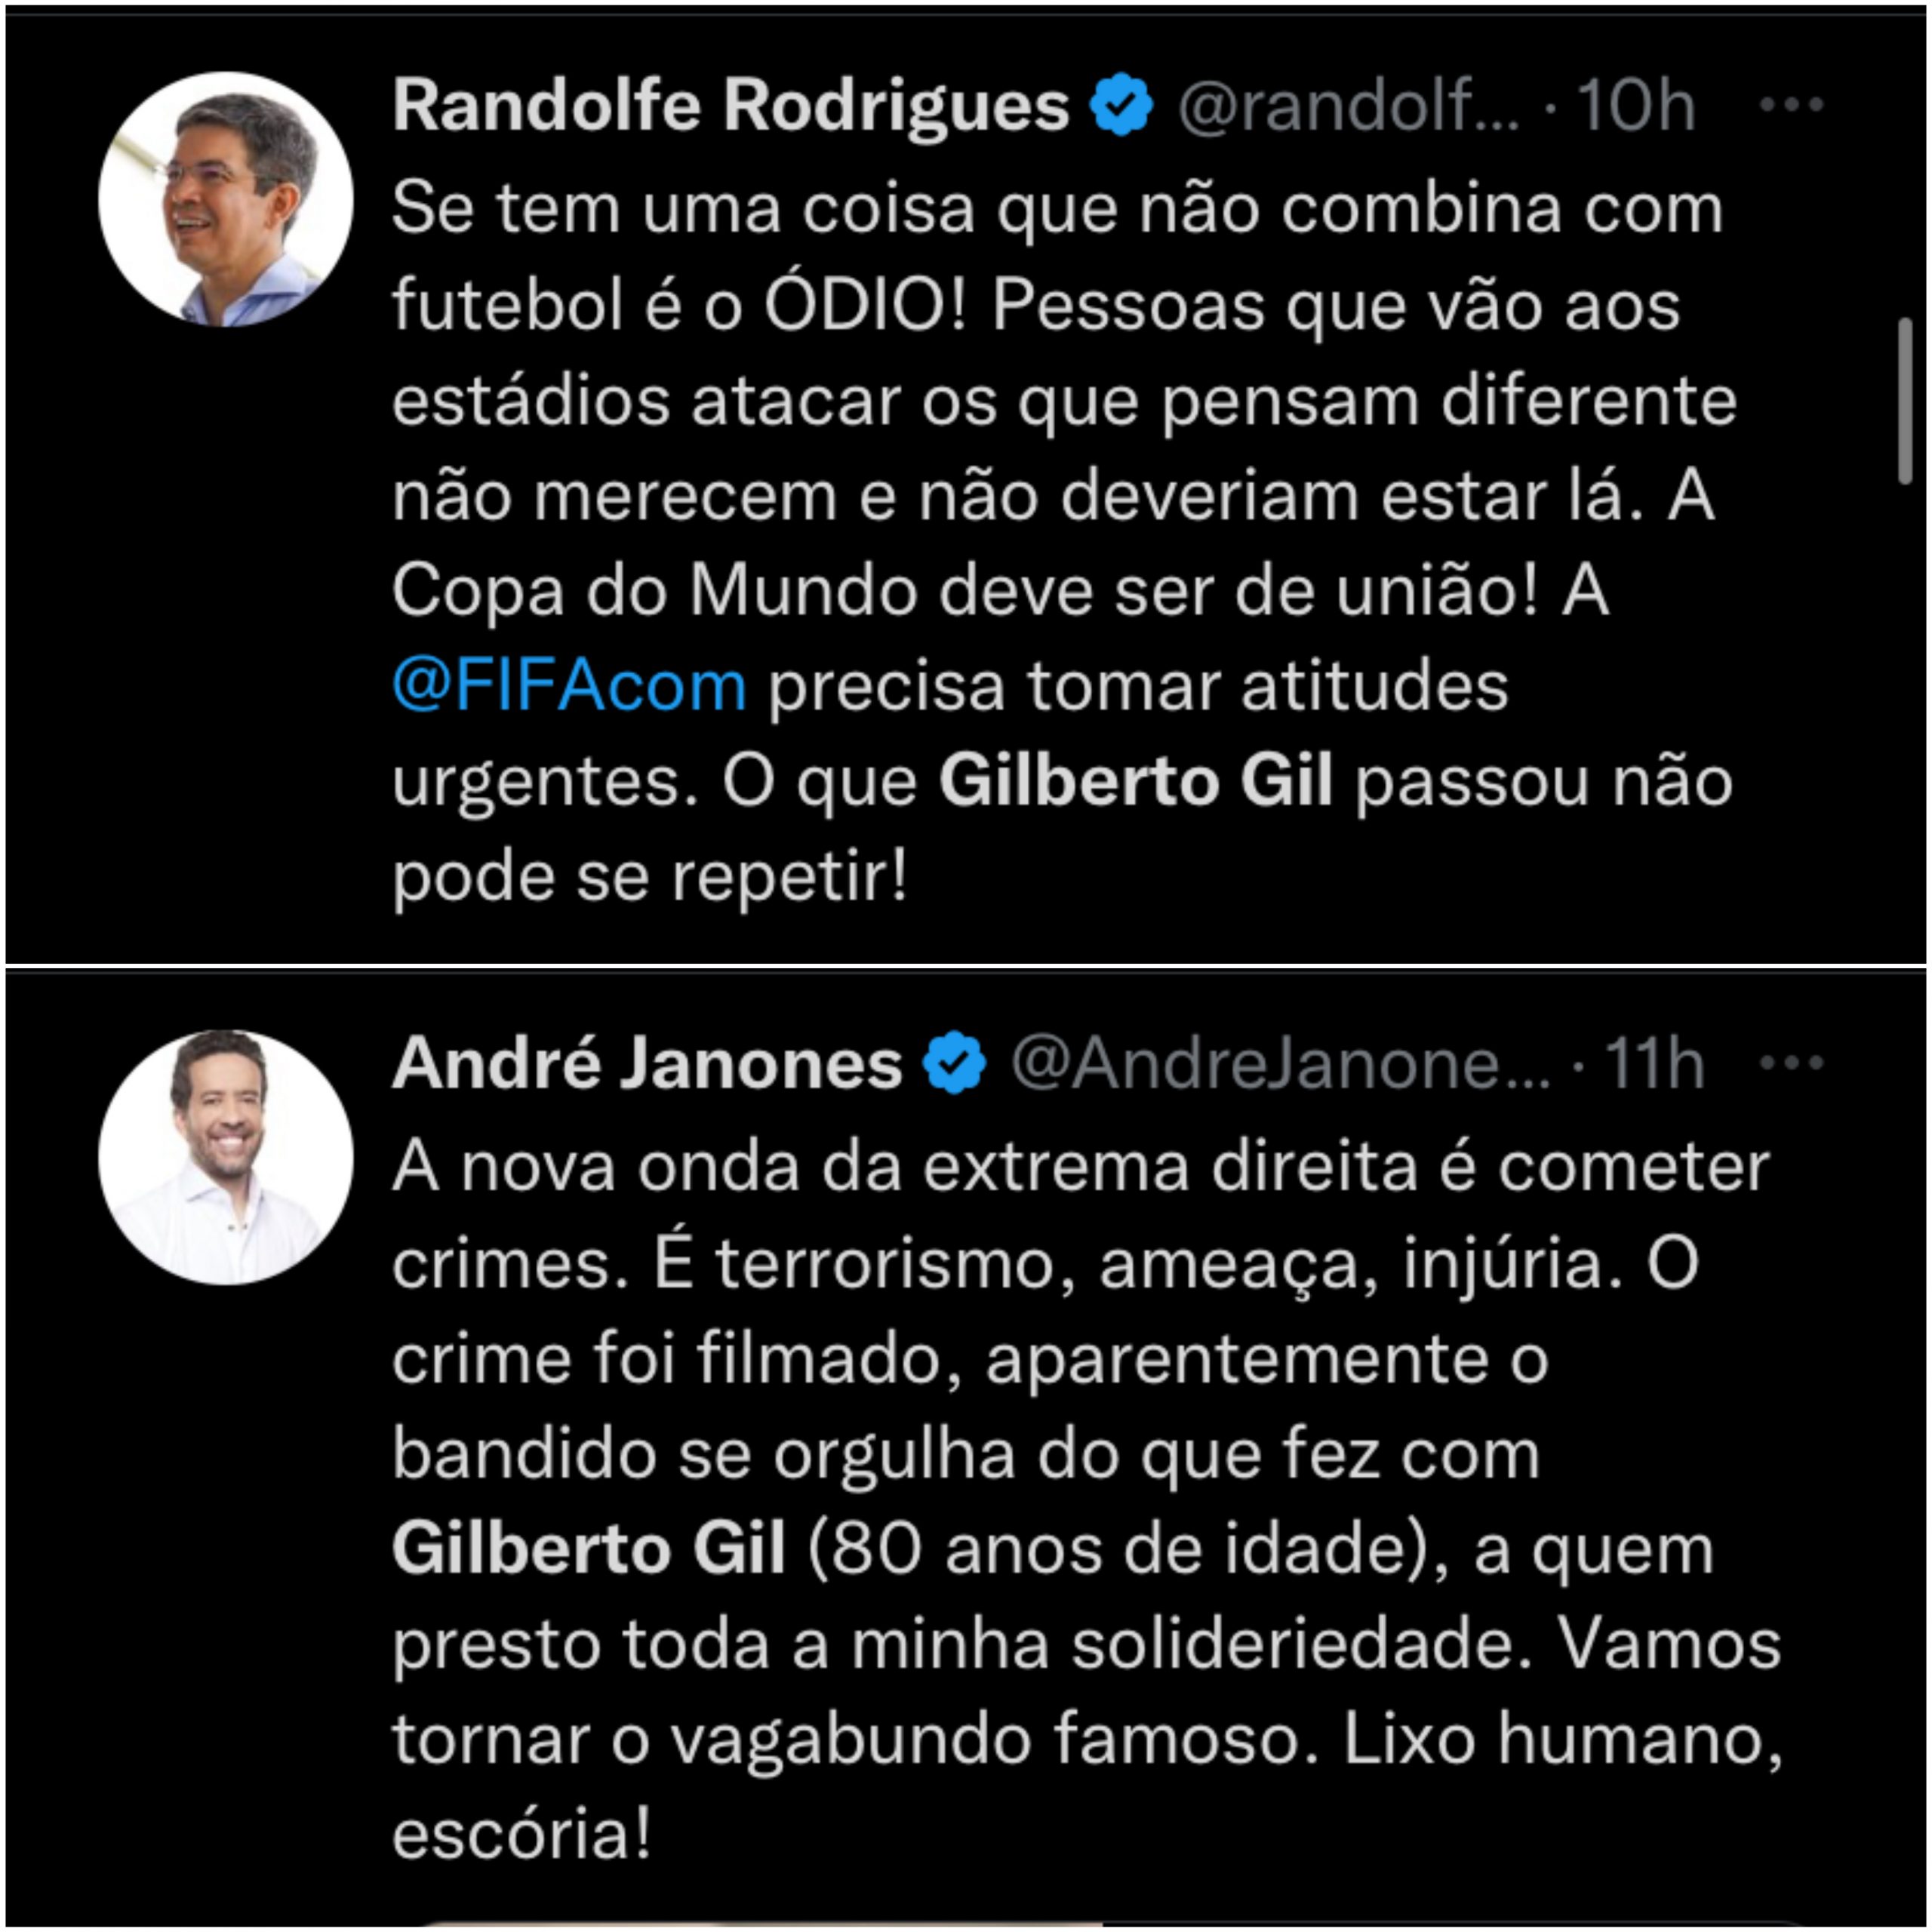Open André Janones's profile picture
The height and width of the screenshot is (1932, 1932).
[x=226, y=1157]
